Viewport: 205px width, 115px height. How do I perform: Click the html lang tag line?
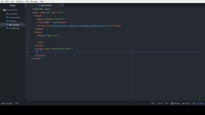[x=48, y=12]
